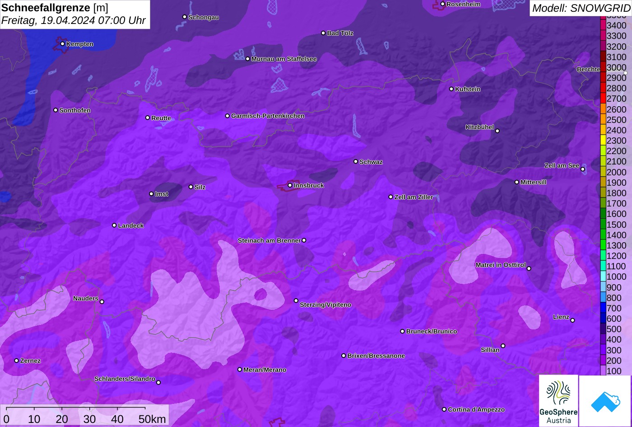Select the 2300 m yellow legend swatch
This screenshot has height=427, width=632.
tap(603, 141)
